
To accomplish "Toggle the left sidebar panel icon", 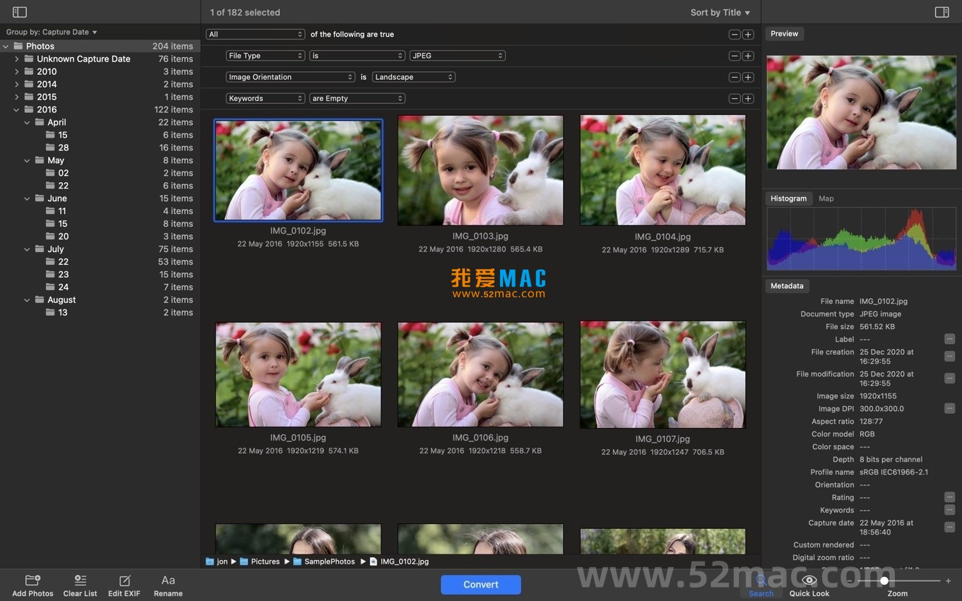I will pyautogui.click(x=19, y=11).
